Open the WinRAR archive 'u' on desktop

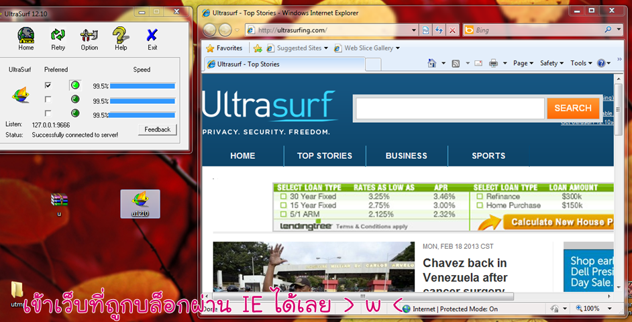(59, 203)
